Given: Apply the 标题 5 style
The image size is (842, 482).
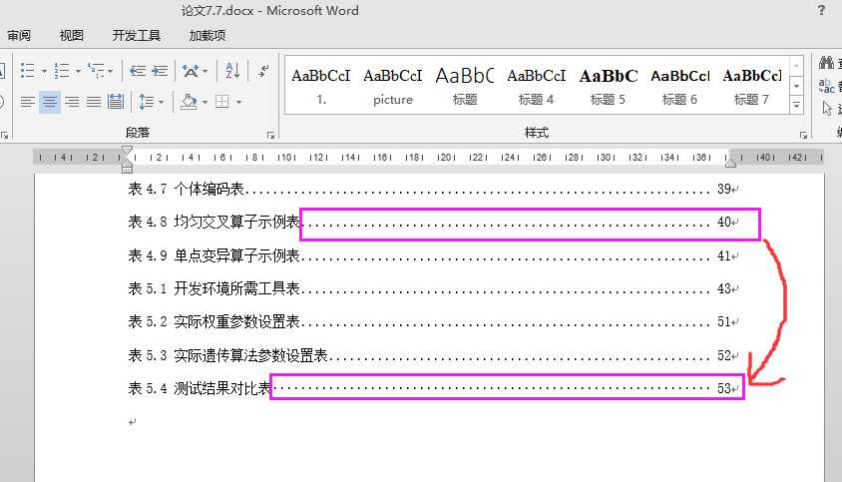Looking at the screenshot, I should click(608, 85).
